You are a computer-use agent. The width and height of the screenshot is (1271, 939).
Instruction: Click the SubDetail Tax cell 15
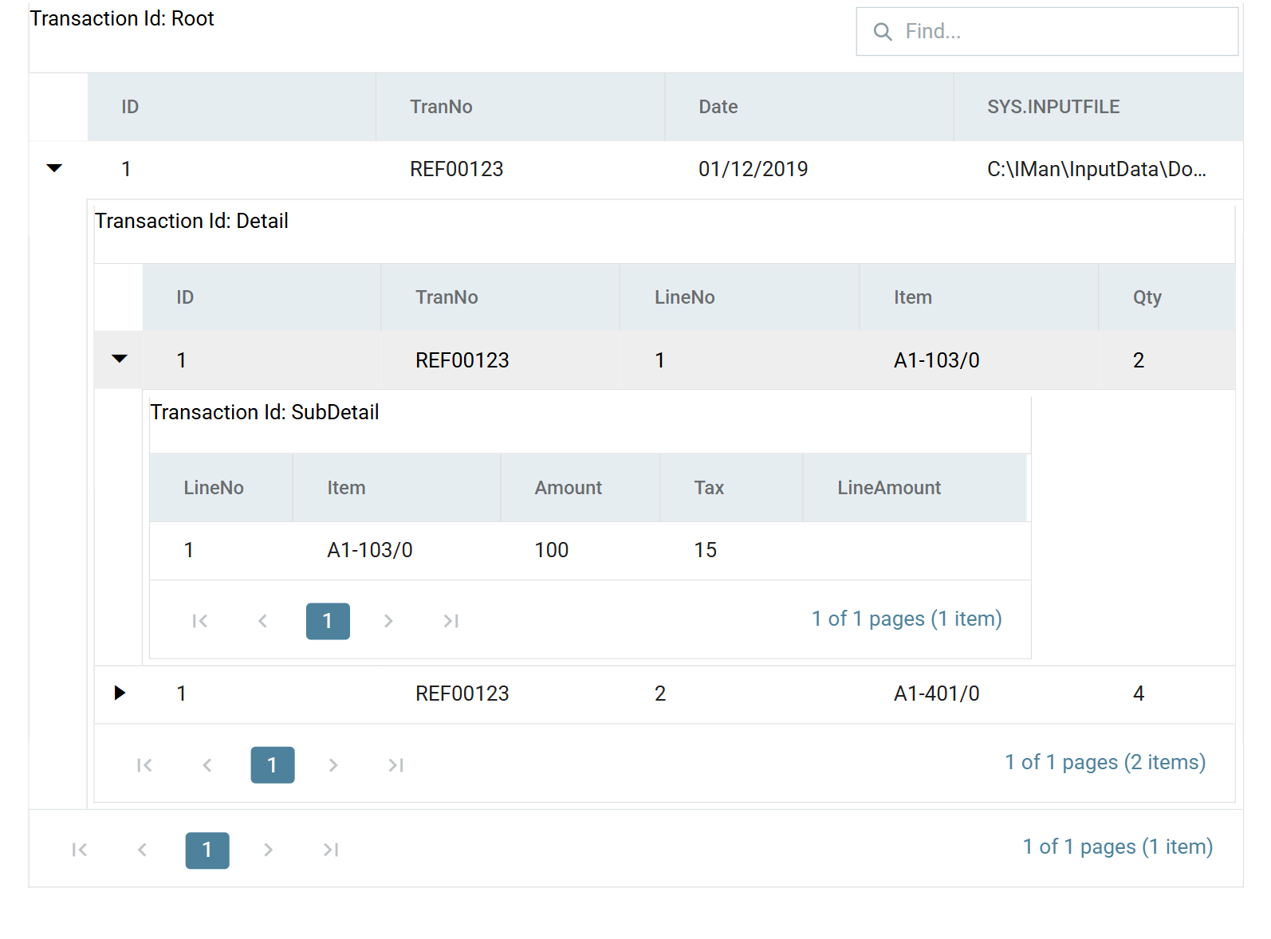pyautogui.click(x=731, y=550)
